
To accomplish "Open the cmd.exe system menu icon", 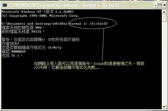I will coord(5,5).
